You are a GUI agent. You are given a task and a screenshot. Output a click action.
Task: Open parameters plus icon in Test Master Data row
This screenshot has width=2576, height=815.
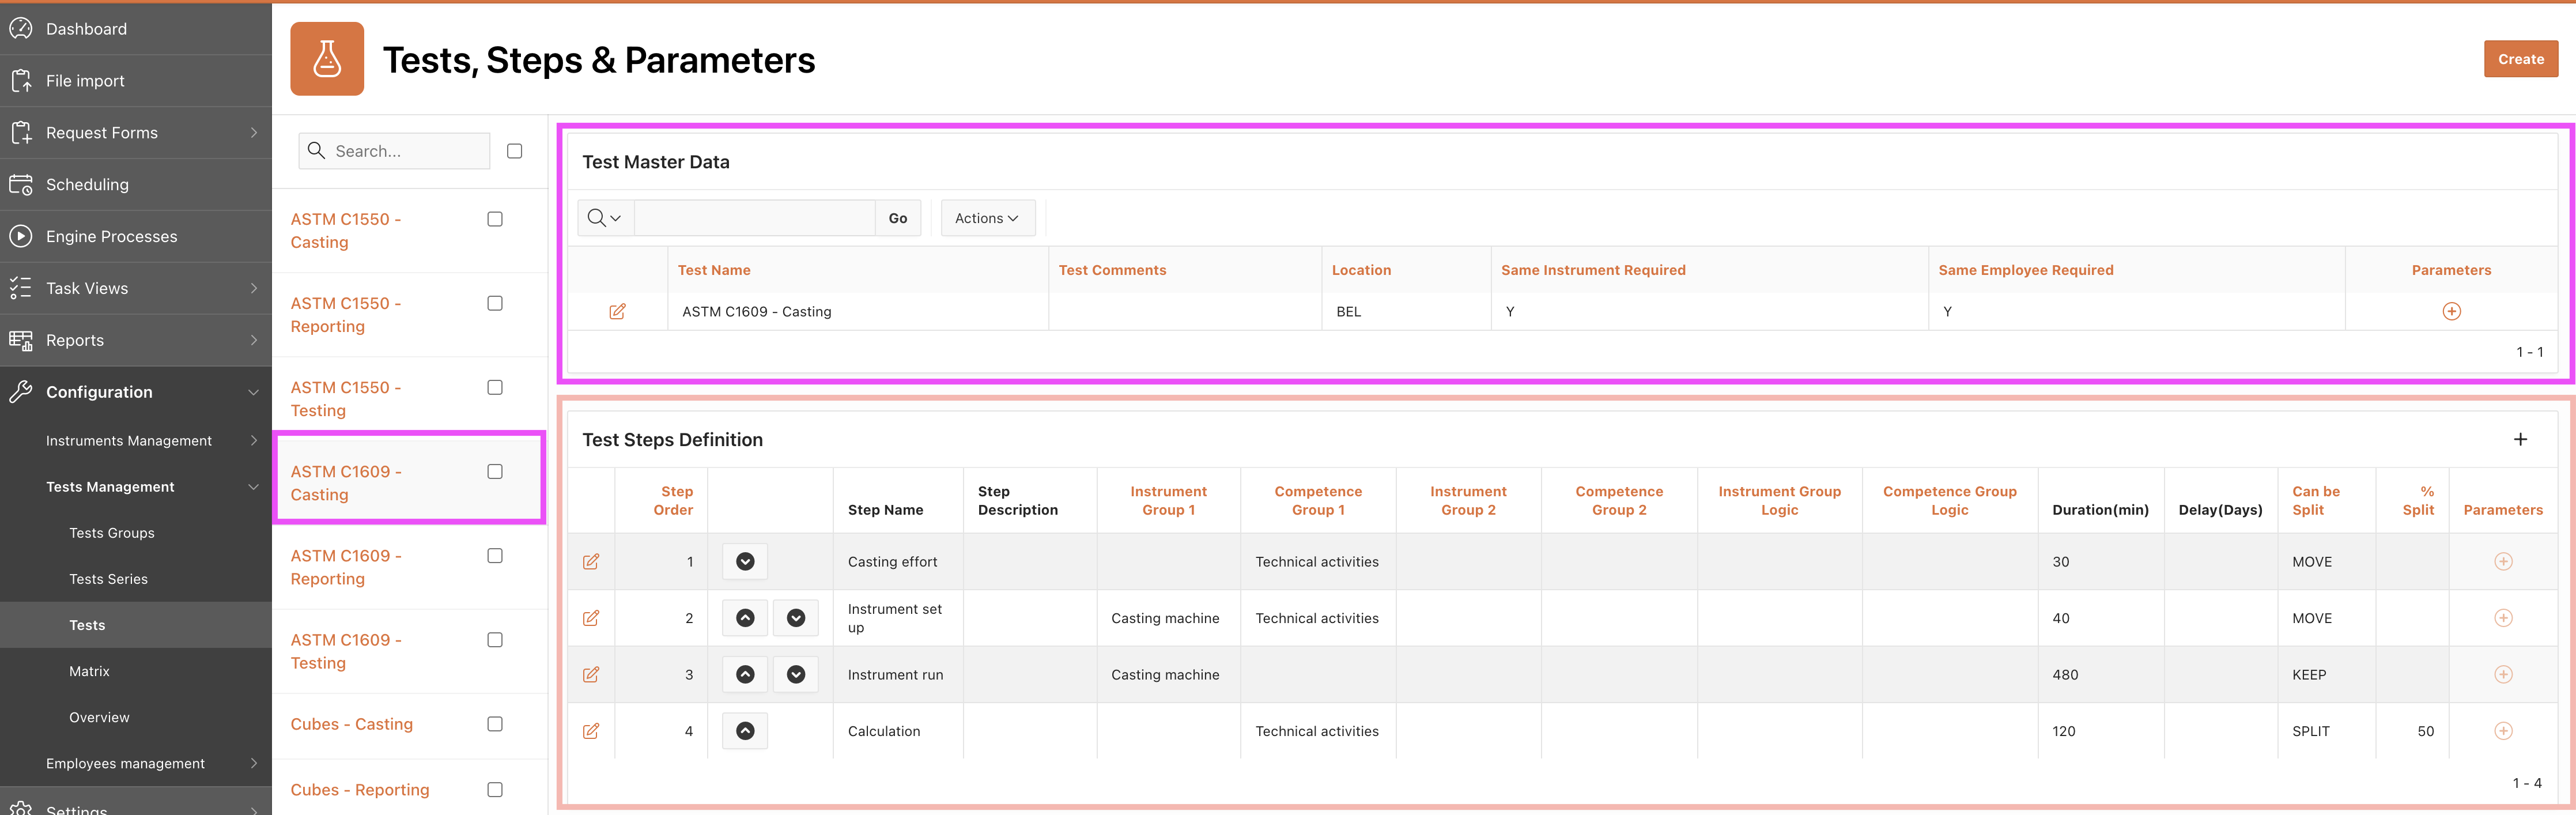pos(2451,312)
